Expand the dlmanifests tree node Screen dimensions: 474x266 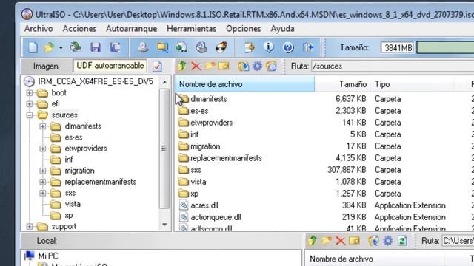click(x=43, y=126)
